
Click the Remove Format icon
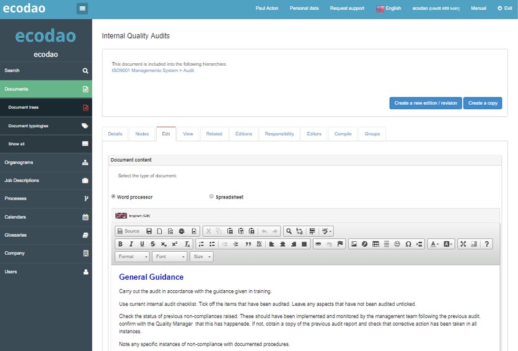click(x=187, y=244)
